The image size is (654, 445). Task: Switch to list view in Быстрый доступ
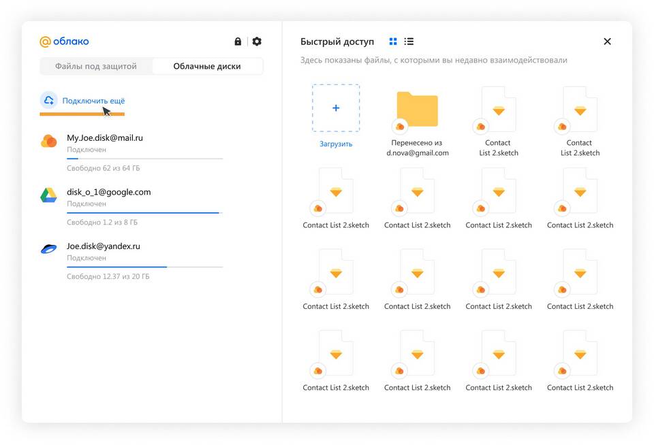pos(409,42)
